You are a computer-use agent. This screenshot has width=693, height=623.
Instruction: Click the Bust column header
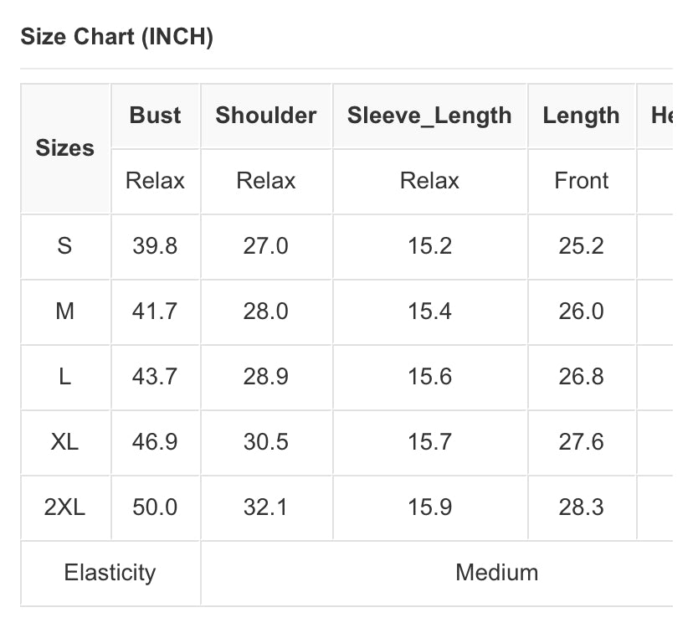click(155, 116)
